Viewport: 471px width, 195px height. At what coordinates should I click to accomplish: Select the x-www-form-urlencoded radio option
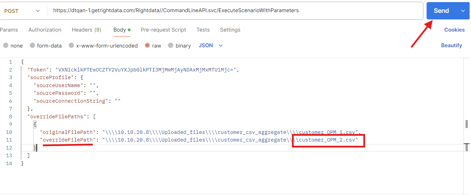click(x=71, y=45)
